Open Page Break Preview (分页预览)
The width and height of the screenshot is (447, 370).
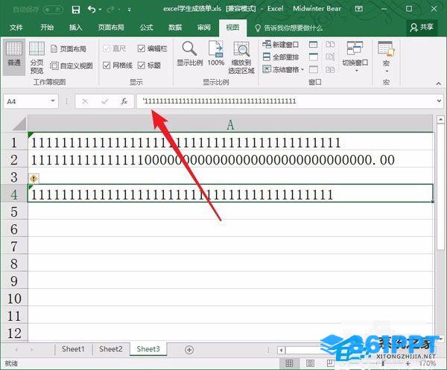(37, 57)
